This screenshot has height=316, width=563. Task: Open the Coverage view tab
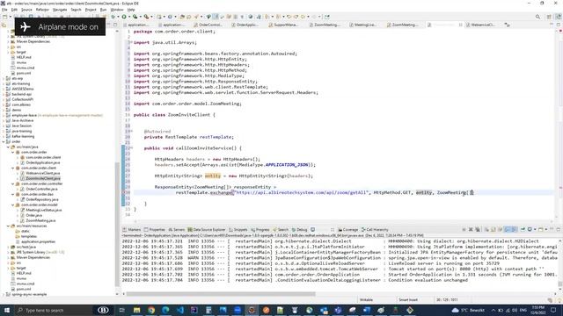coord(348,230)
